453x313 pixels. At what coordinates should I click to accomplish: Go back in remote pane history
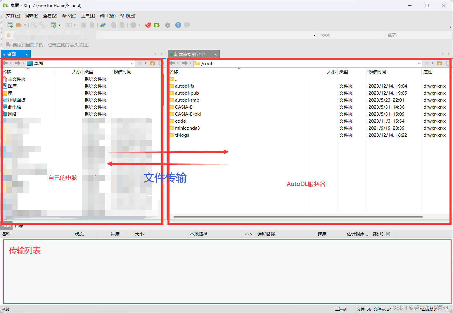[x=172, y=63]
